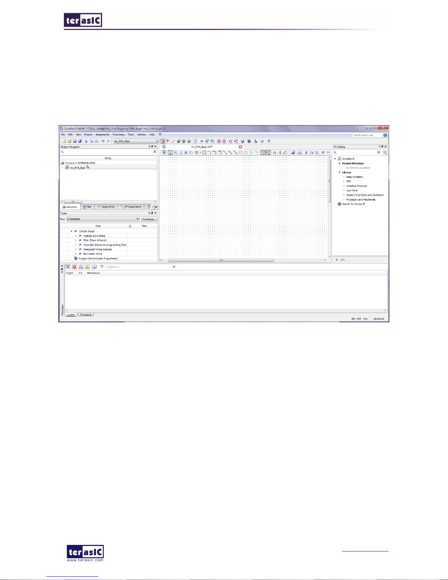The width and height of the screenshot is (448, 580).
Task: Open the File menu
Action: (x=63, y=135)
